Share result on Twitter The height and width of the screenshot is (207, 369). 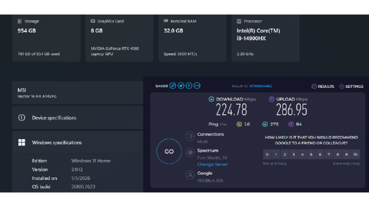click(x=181, y=86)
